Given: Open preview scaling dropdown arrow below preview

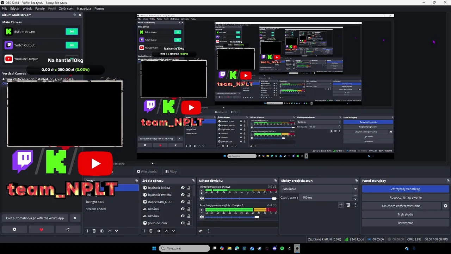Looking at the screenshot, I should [153, 164].
